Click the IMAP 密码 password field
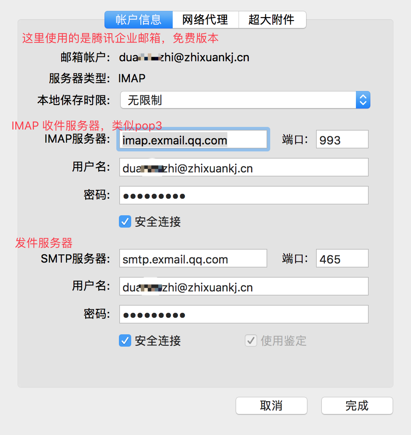Image resolution: width=411 pixels, height=435 pixels. tap(244, 195)
